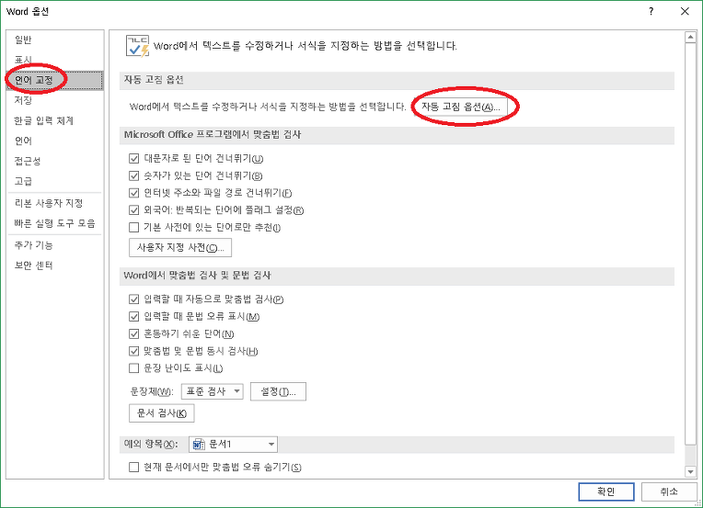Image resolution: width=703 pixels, height=508 pixels.
Task: Click the 문서 검사(K) button
Action: (x=161, y=413)
